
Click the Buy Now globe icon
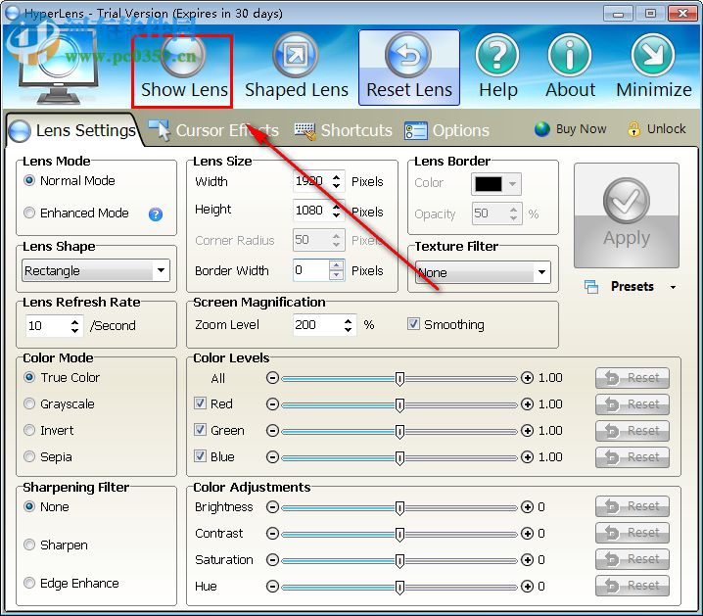(x=542, y=129)
